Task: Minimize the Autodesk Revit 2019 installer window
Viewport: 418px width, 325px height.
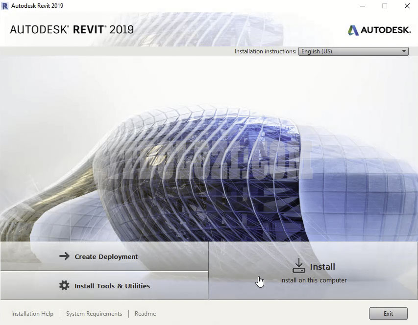Action: click(x=362, y=6)
